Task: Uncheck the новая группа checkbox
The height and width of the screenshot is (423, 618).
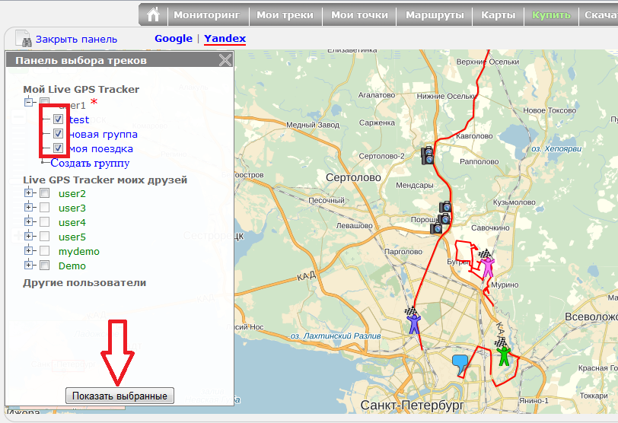Action: coord(58,134)
